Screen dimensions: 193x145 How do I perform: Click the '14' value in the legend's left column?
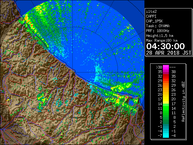pos(160,104)
